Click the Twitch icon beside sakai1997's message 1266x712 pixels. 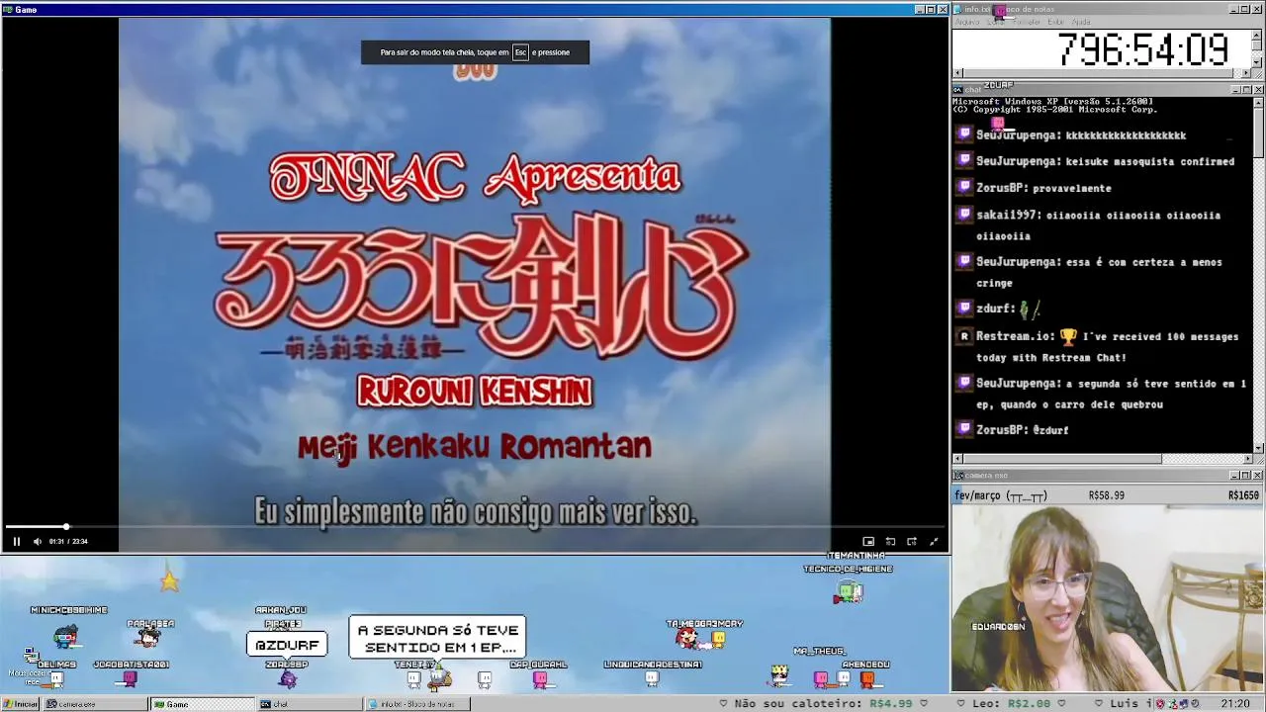tap(964, 215)
